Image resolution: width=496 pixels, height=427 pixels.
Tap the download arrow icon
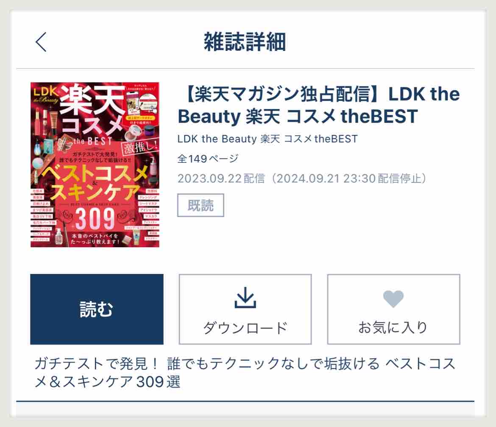pyautogui.click(x=245, y=297)
